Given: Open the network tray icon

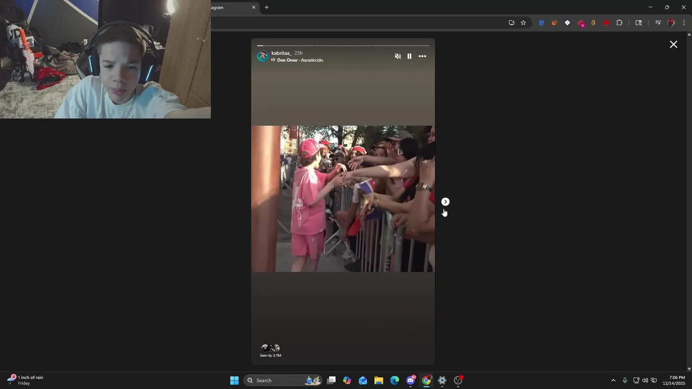Looking at the screenshot, I should [636, 380].
